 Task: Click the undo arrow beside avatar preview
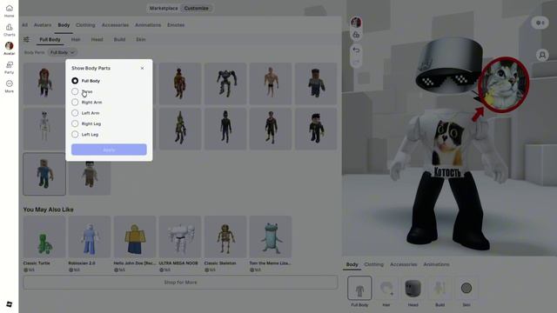pos(356,50)
